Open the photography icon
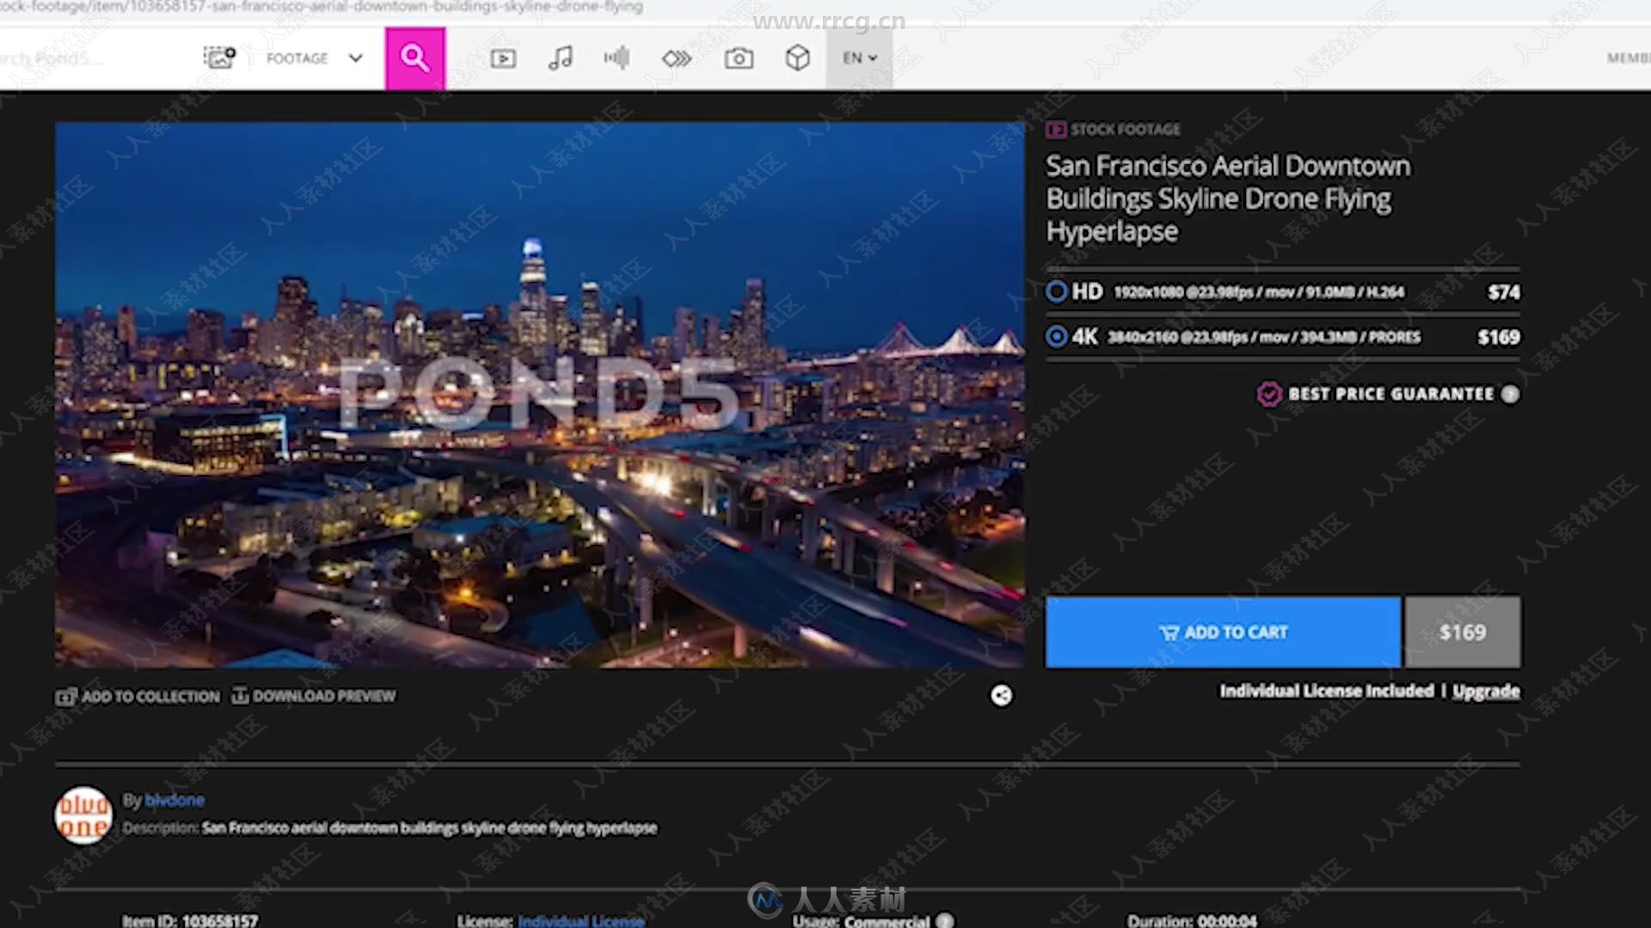Viewport: 1651px width, 928px height. 737,58
